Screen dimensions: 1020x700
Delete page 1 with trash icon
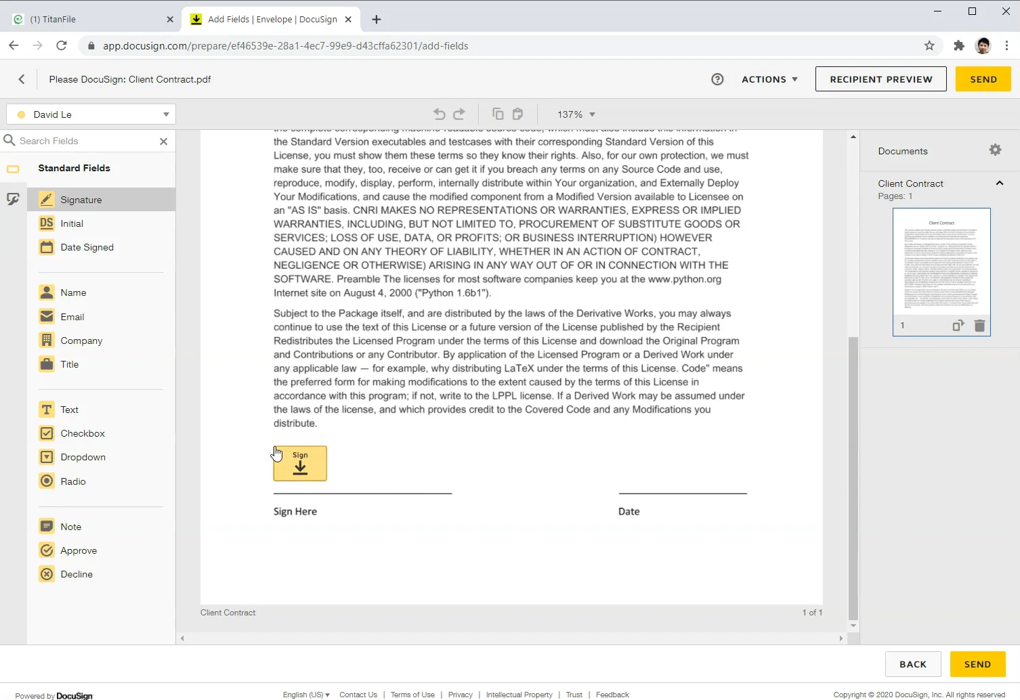[979, 326]
